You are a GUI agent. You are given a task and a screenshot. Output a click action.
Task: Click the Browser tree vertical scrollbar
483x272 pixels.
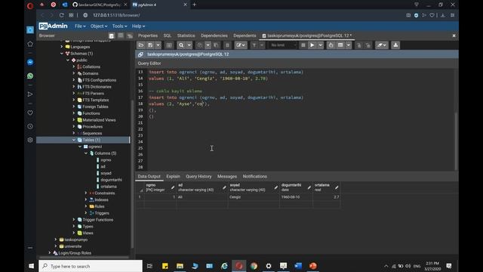pos(132,175)
